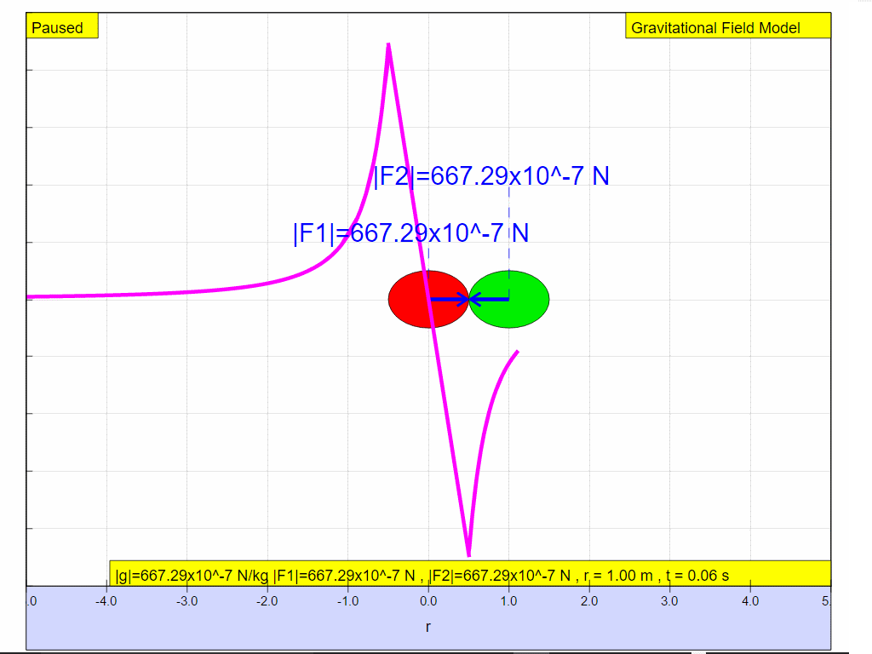Click the blue force arrow on green mass

[489, 299]
